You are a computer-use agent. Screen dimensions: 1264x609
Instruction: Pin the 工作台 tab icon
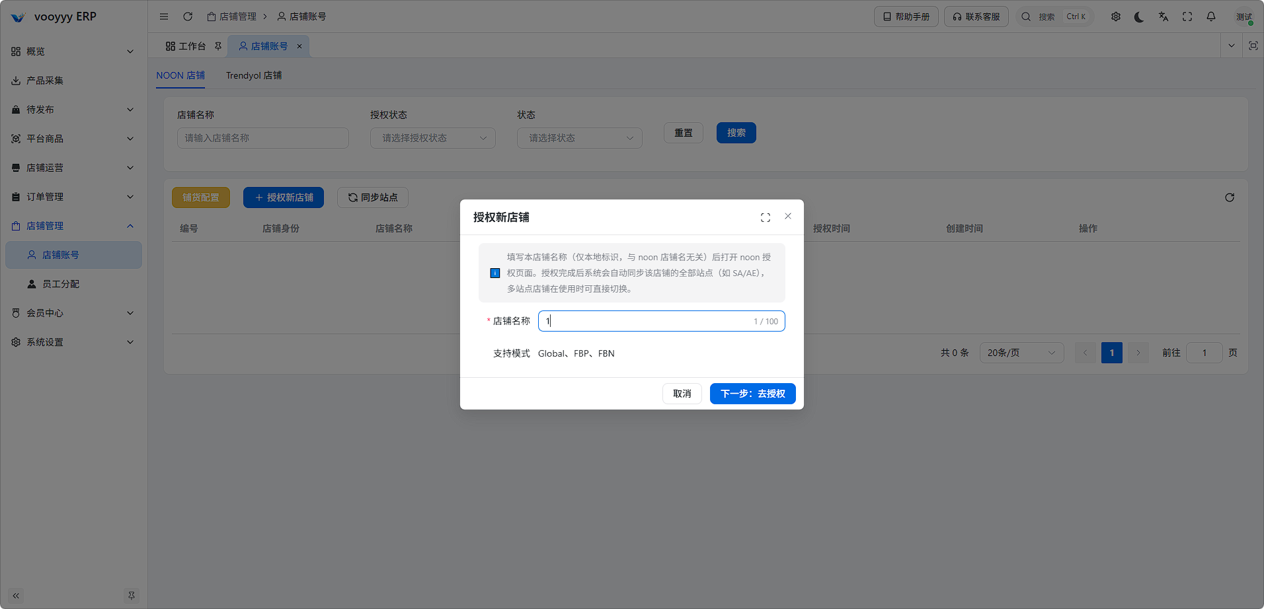tap(218, 46)
